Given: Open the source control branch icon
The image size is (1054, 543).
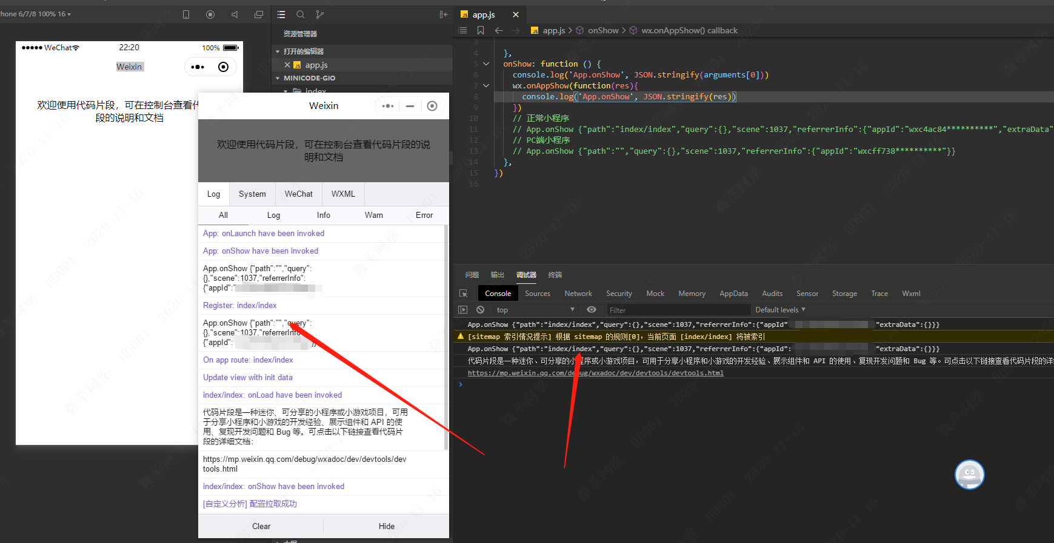Looking at the screenshot, I should coord(320,15).
